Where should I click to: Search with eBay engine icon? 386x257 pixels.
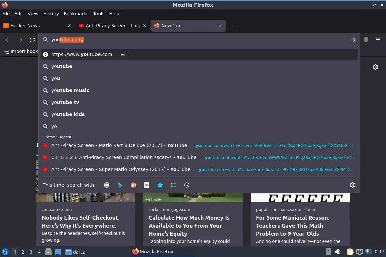pyautogui.click(x=147, y=185)
